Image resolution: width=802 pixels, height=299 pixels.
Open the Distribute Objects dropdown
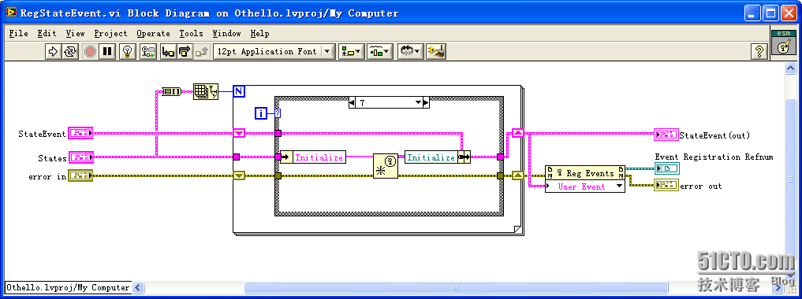coord(380,51)
